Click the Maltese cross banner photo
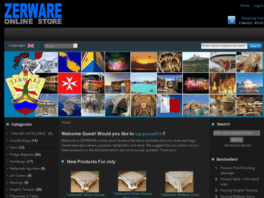 coord(69,83)
